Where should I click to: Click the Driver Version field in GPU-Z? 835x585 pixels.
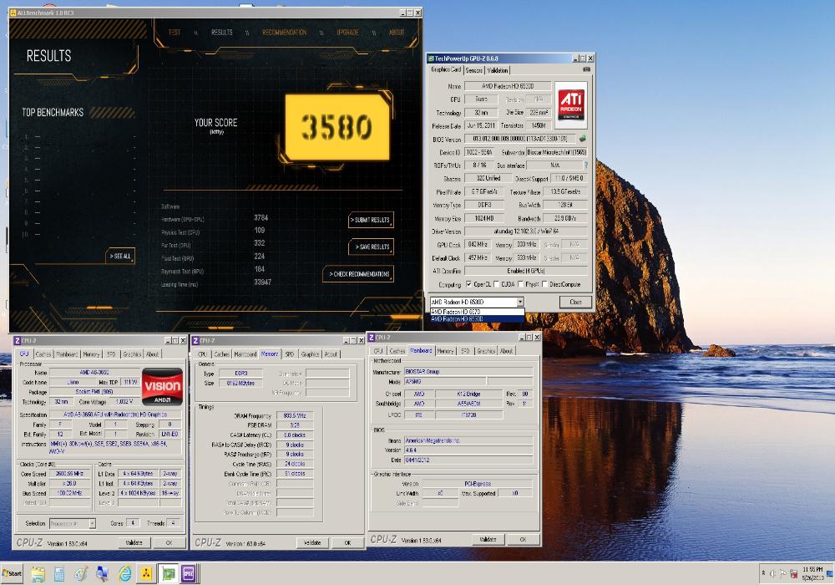pyautogui.click(x=526, y=231)
